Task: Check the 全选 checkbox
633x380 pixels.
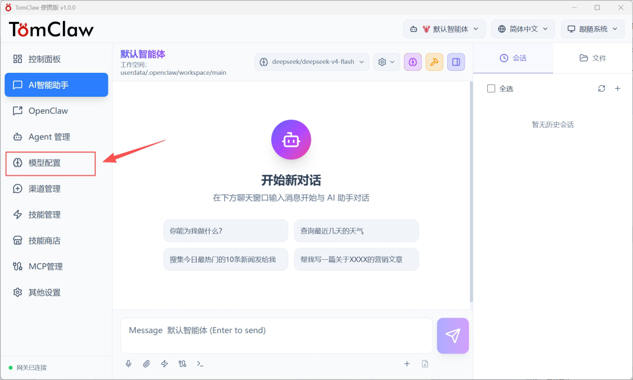Action: [x=491, y=88]
